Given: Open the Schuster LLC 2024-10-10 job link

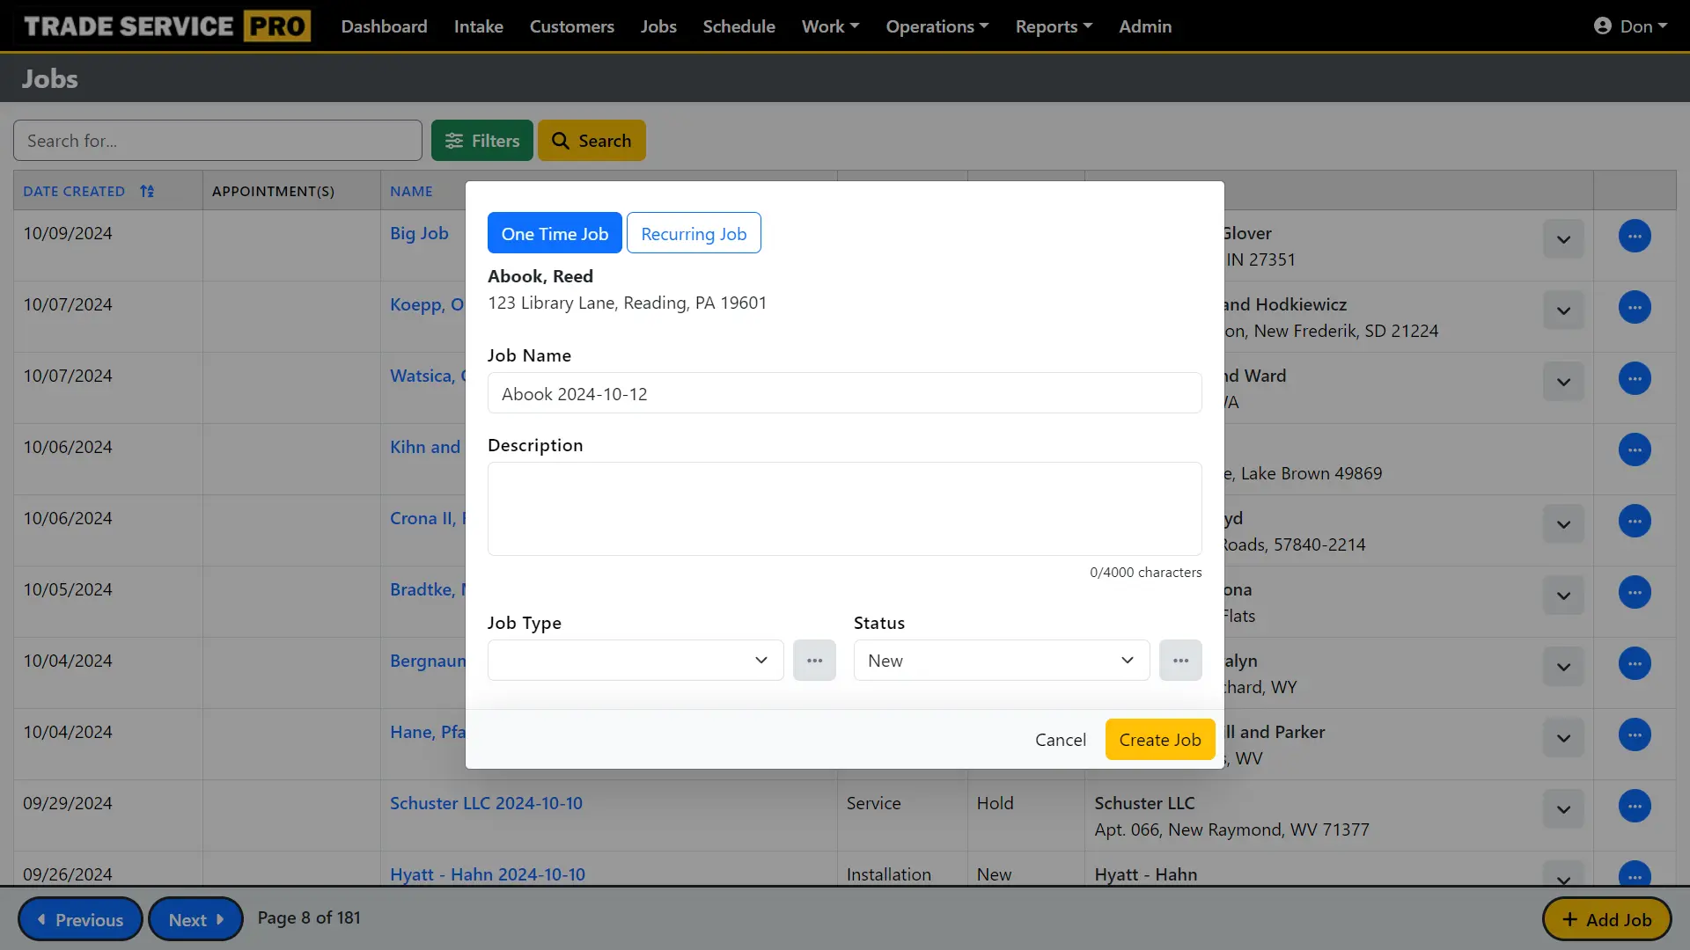Looking at the screenshot, I should pyautogui.click(x=486, y=802).
